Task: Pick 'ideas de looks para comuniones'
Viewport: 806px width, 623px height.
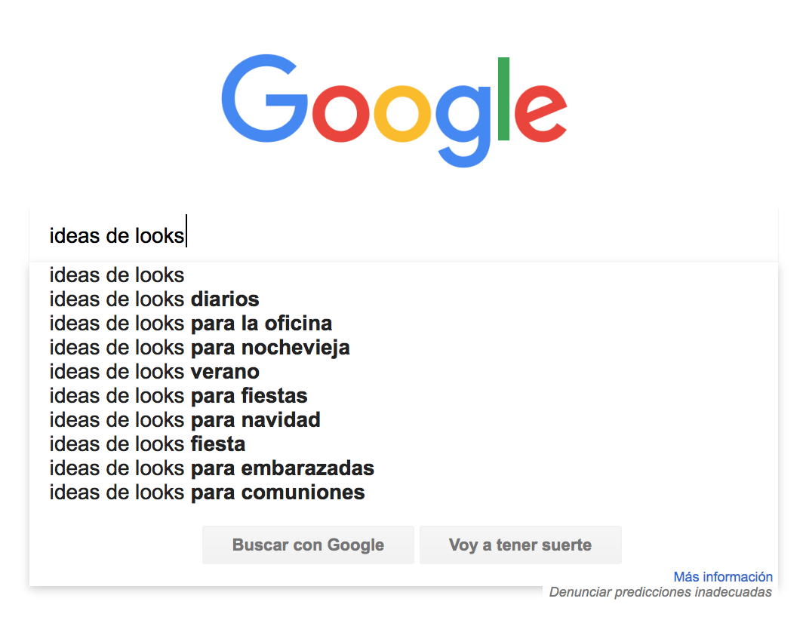Action: pyautogui.click(x=404, y=493)
